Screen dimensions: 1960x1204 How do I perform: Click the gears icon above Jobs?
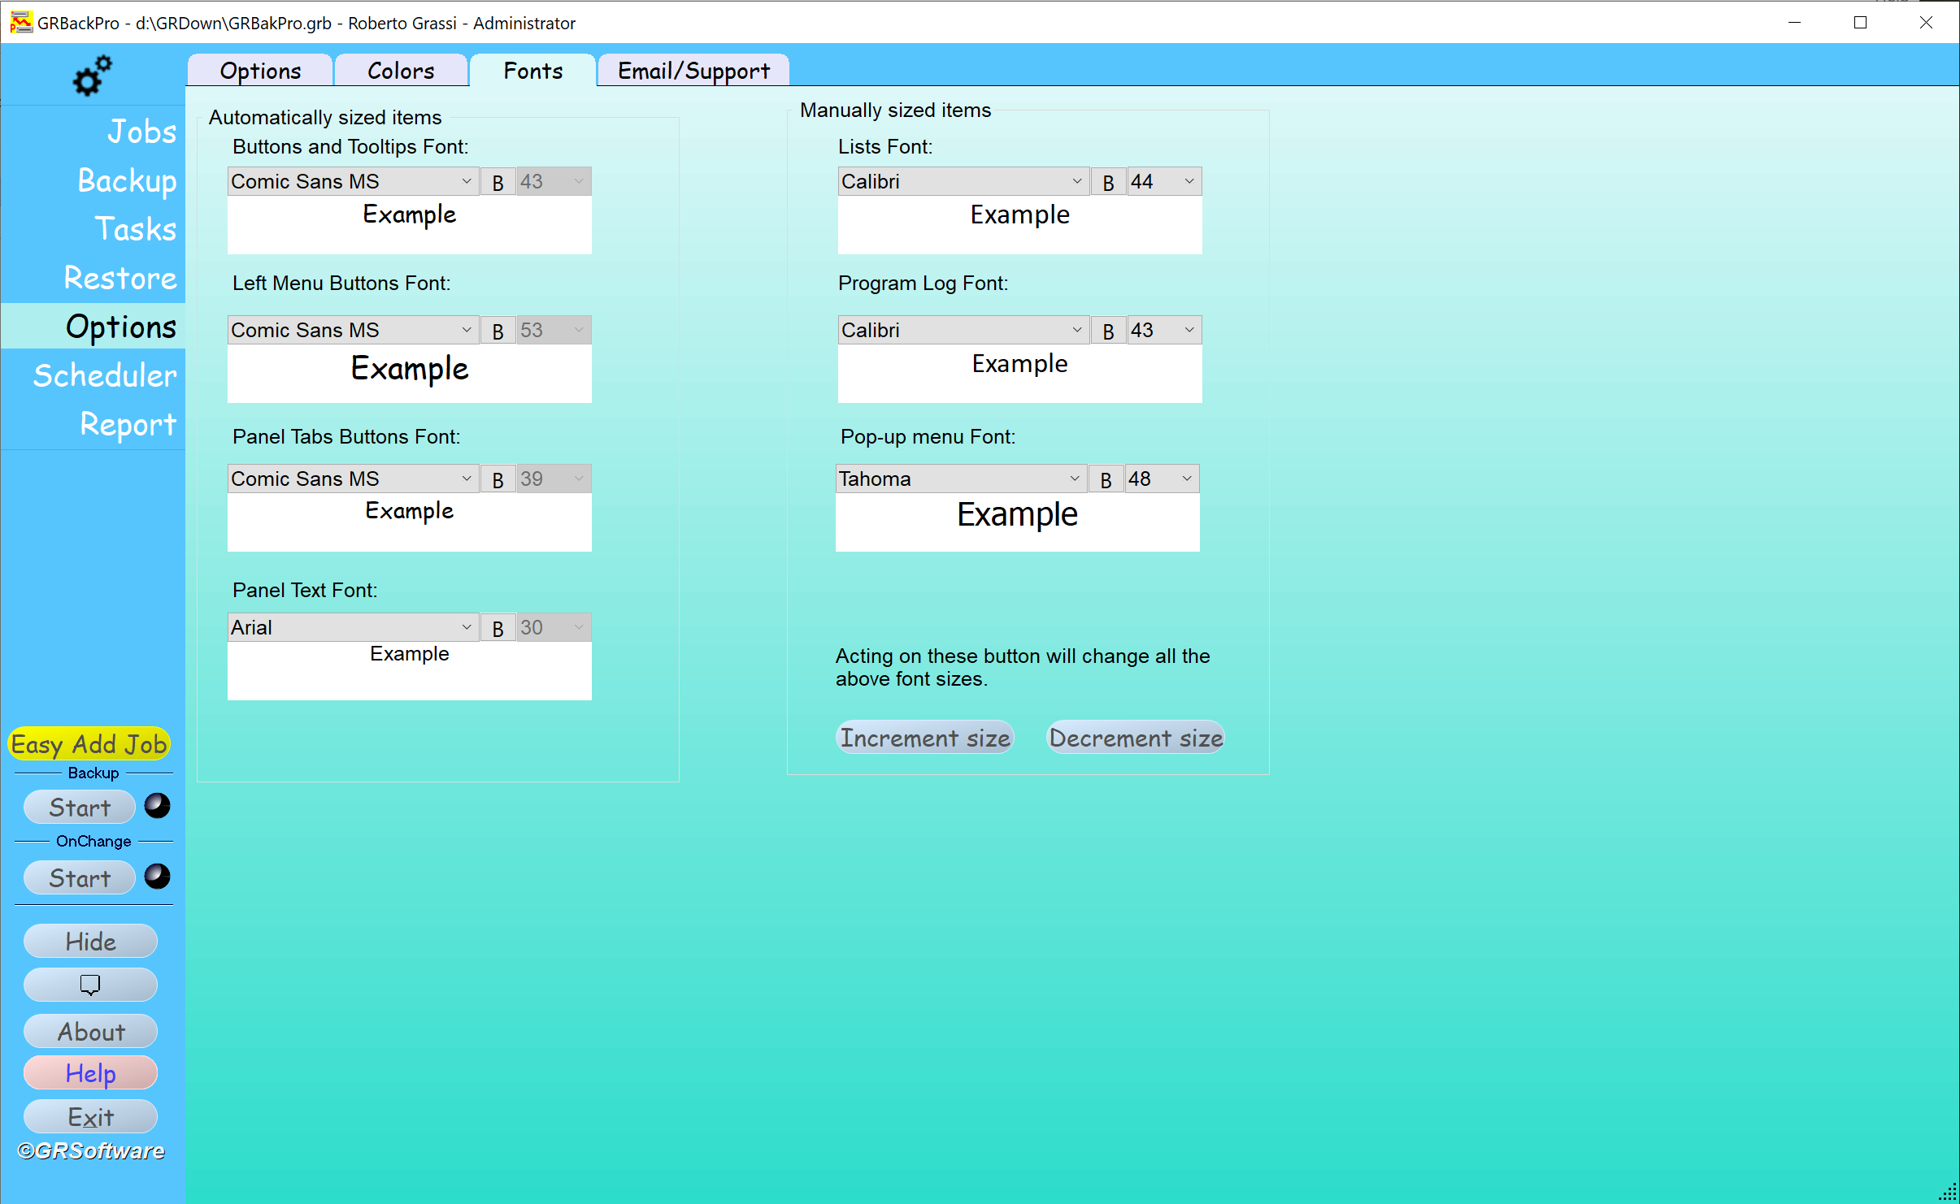[x=92, y=76]
